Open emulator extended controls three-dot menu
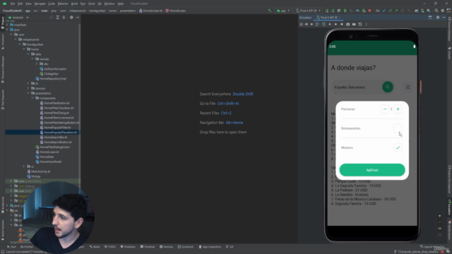This screenshot has height=254, width=452. (367, 24)
